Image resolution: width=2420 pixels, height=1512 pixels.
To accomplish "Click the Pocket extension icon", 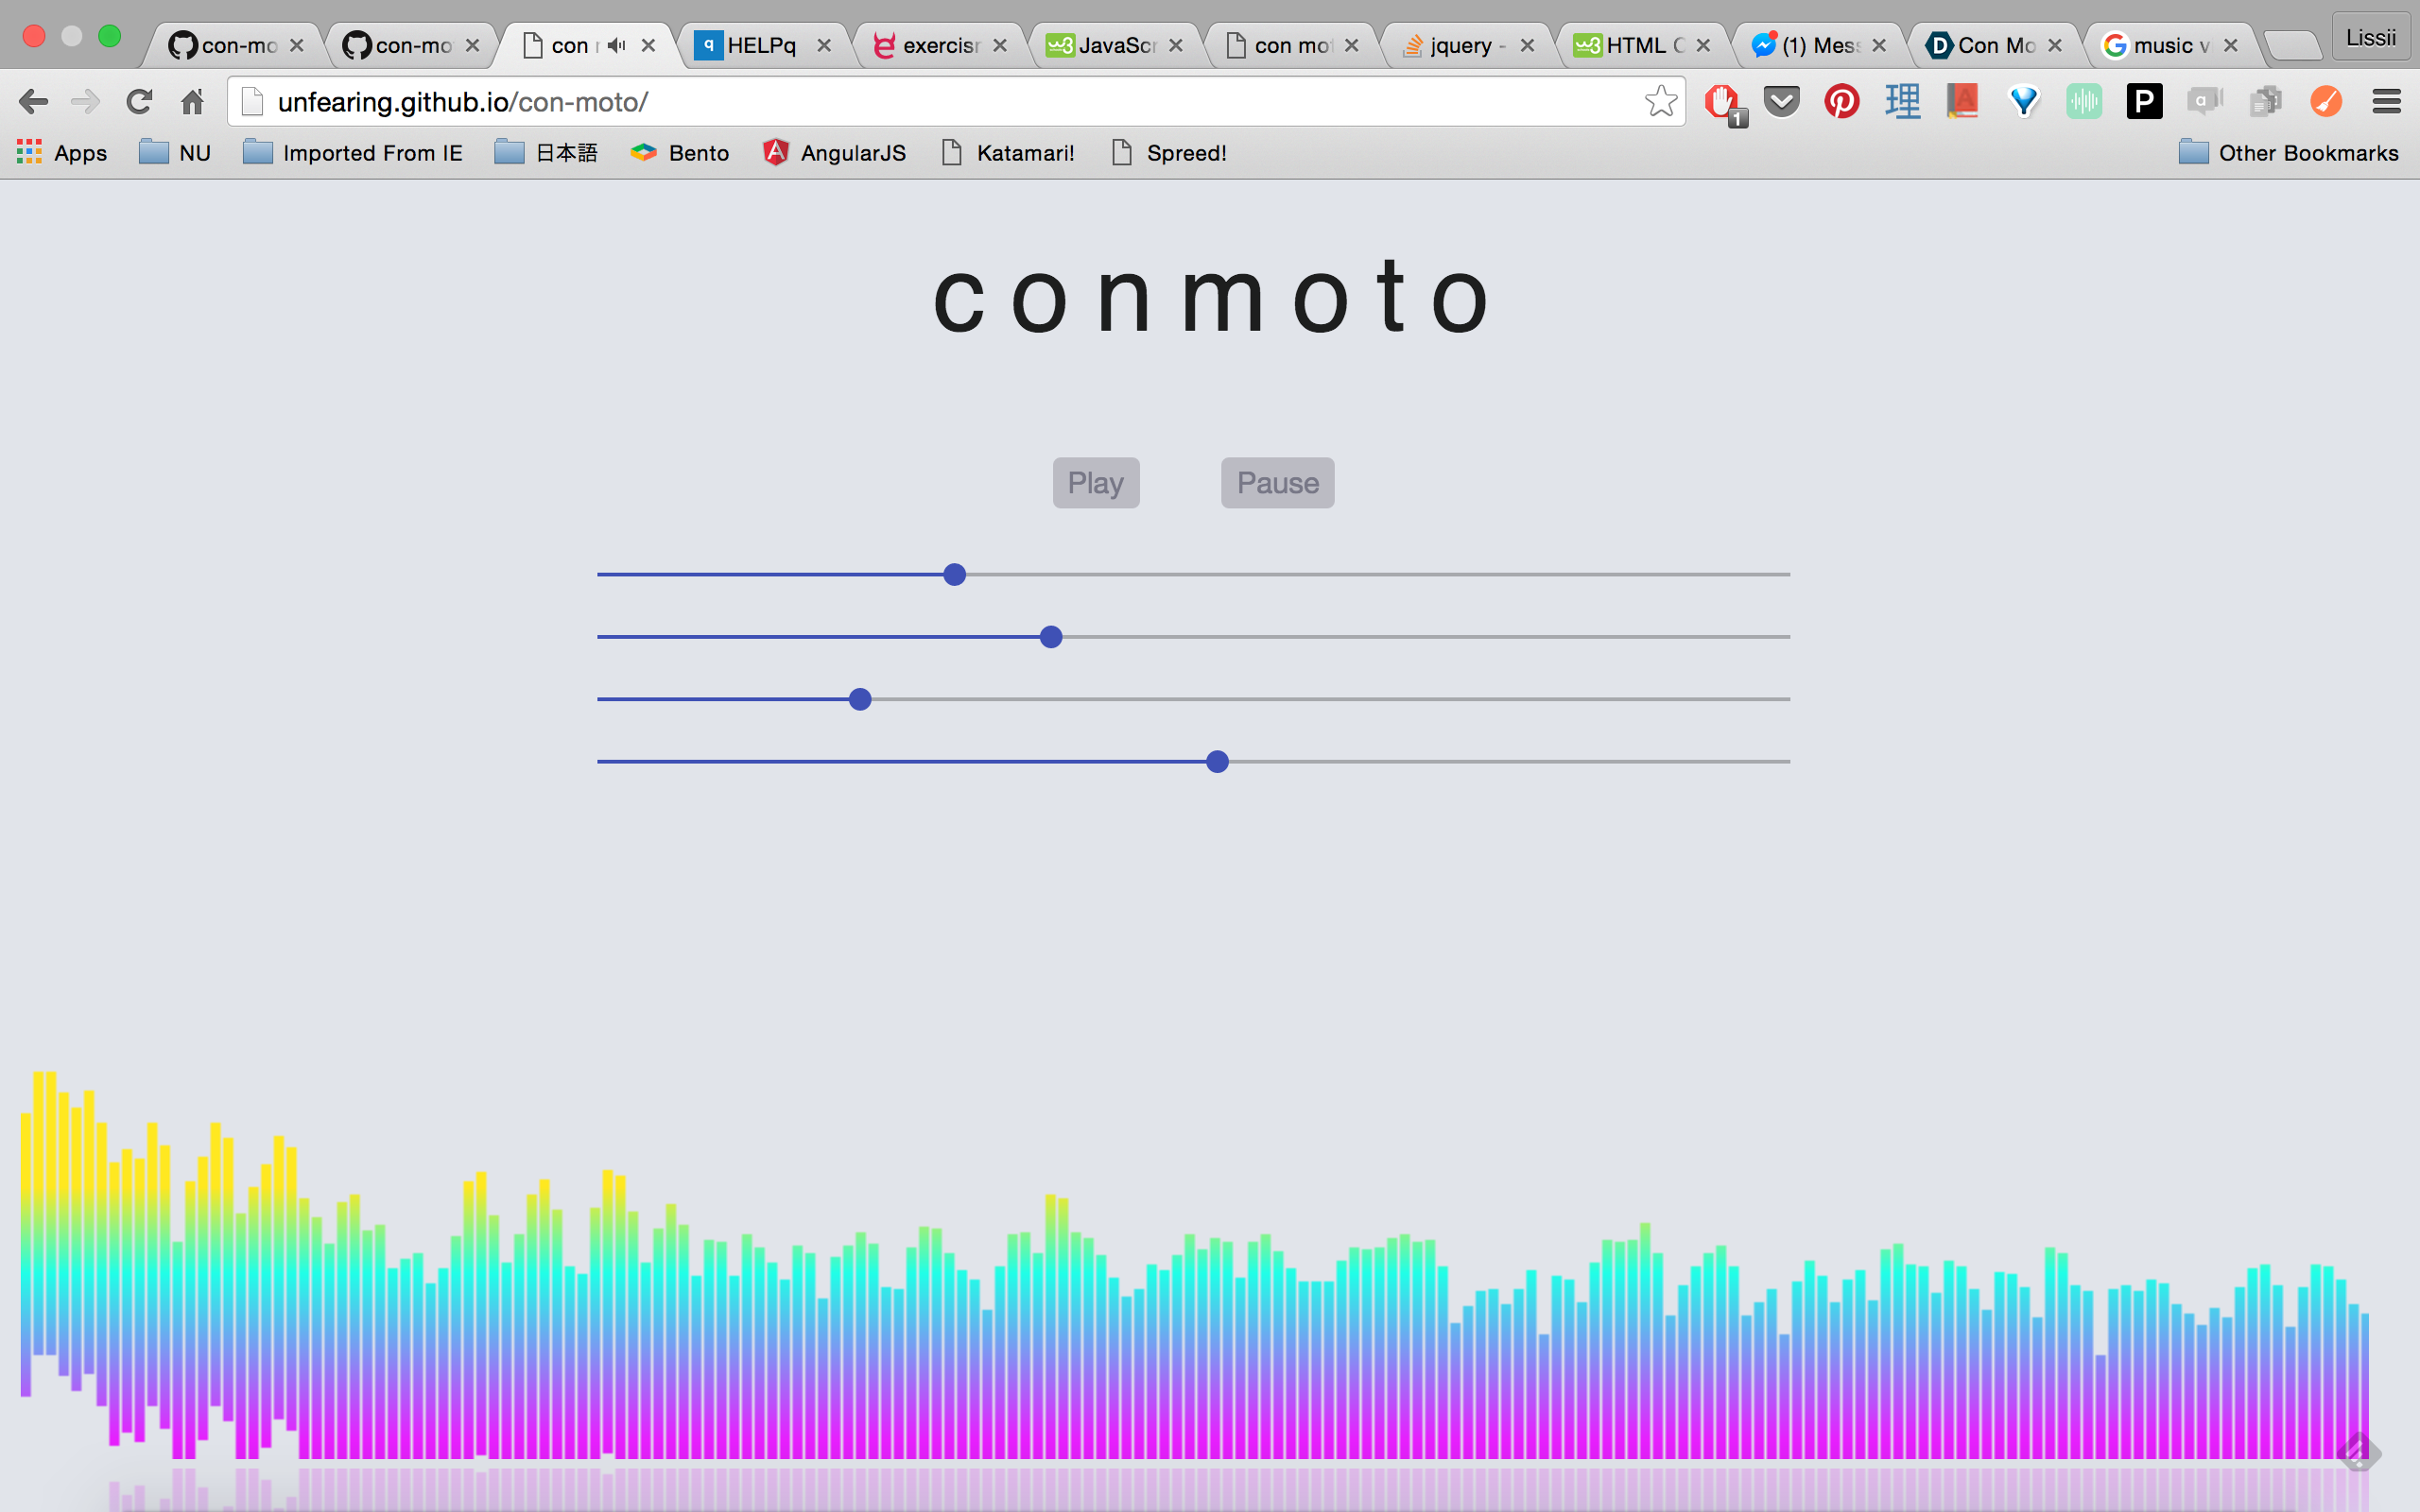I will [x=1781, y=101].
